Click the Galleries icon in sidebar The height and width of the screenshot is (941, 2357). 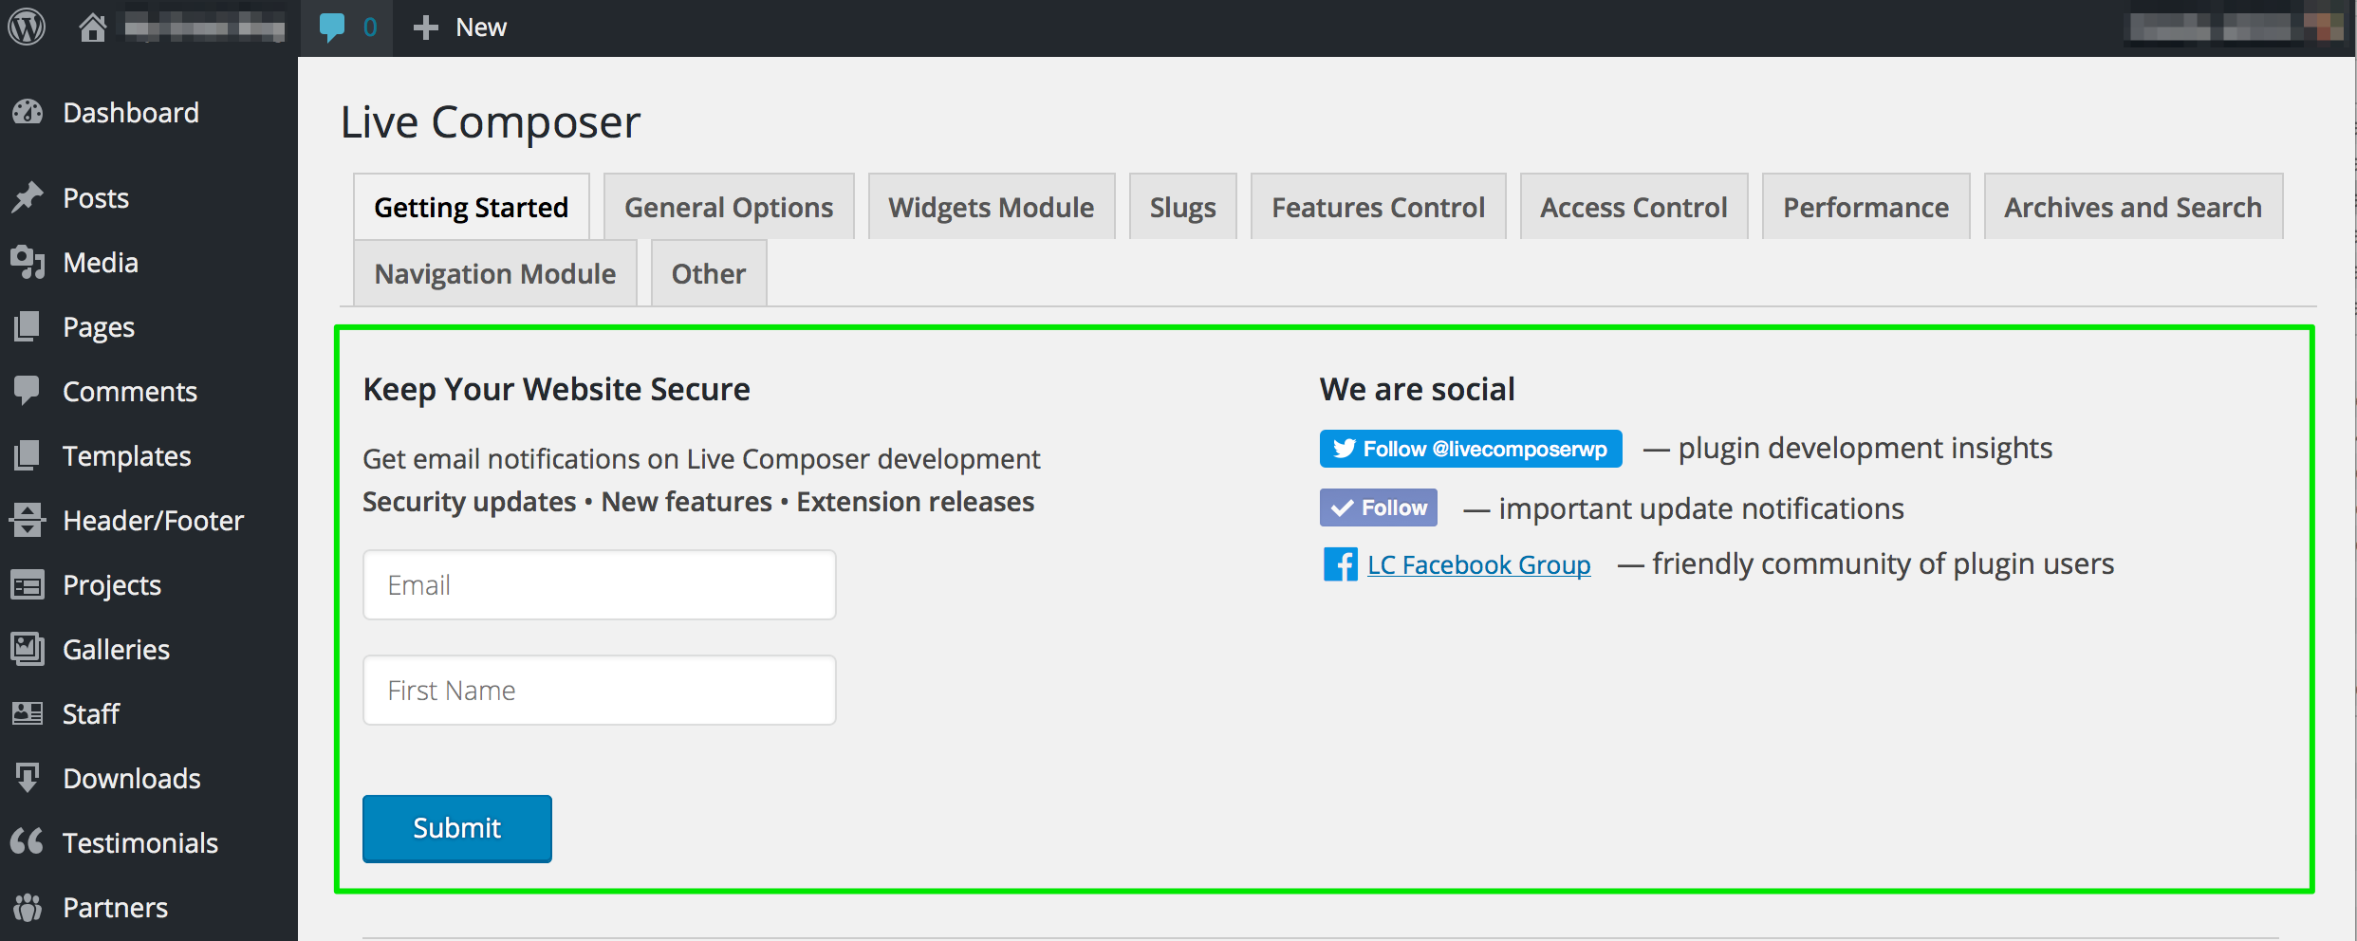[x=28, y=649]
